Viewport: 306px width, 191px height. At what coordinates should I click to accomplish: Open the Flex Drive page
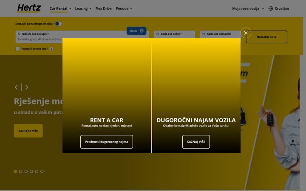click(103, 8)
